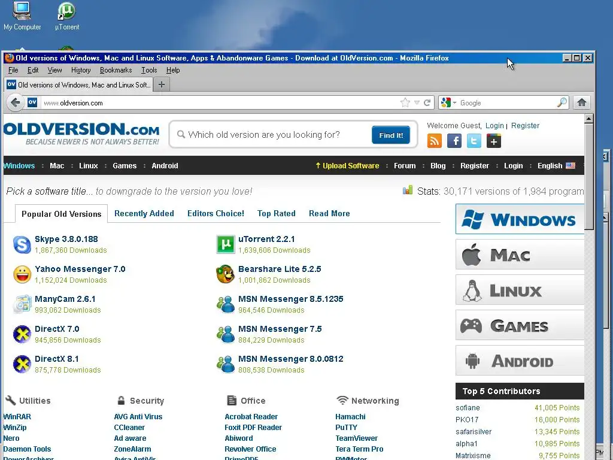The image size is (613, 460).
Task: Launch the µTorrent desktop shortcut
Action: tap(67, 16)
